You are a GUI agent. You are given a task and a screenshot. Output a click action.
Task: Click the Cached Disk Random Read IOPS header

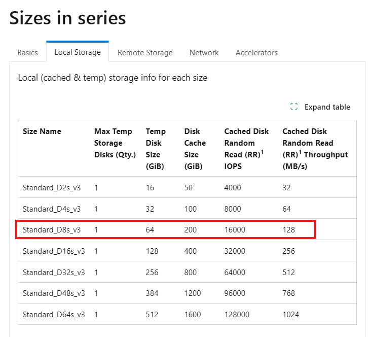pos(246,149)
